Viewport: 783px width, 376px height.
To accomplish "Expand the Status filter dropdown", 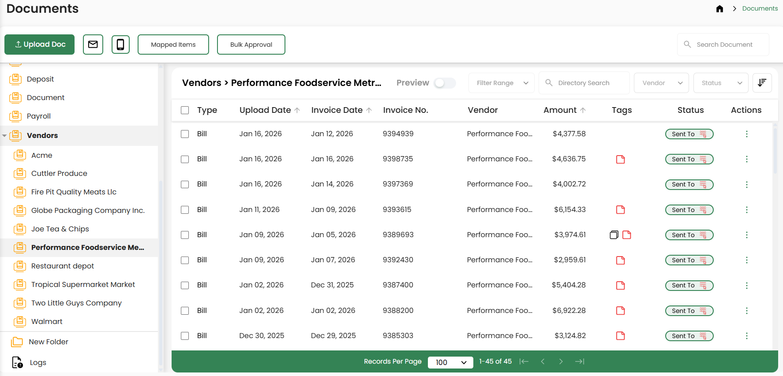I will (x=721, y=83).
